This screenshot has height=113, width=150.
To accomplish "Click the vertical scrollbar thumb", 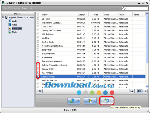I will (147, 39).
